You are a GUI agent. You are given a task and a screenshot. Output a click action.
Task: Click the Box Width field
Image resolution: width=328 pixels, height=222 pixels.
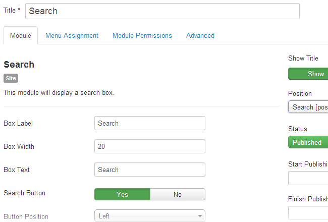click(x=150, y=146)
